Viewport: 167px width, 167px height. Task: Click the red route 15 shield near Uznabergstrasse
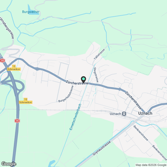[x=2, y=61]
